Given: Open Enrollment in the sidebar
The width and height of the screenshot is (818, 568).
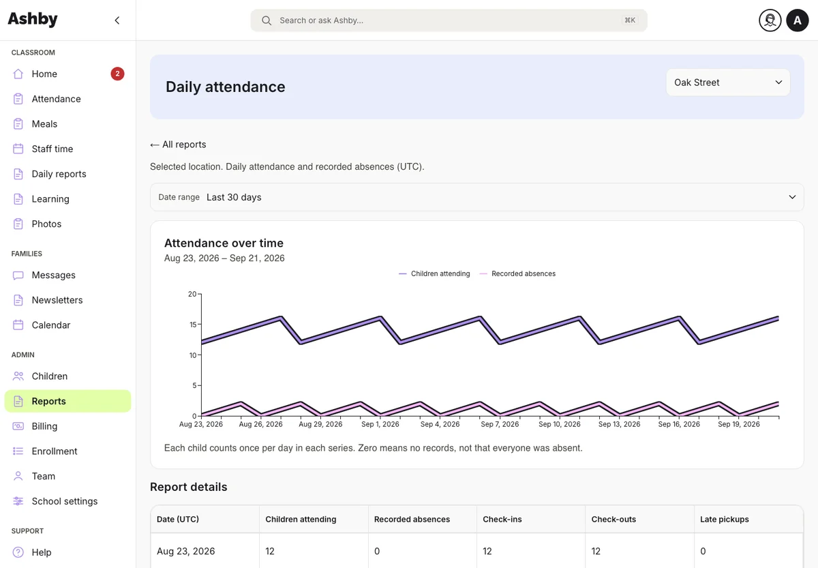Looking at the screenshot, I should point(67,451).
